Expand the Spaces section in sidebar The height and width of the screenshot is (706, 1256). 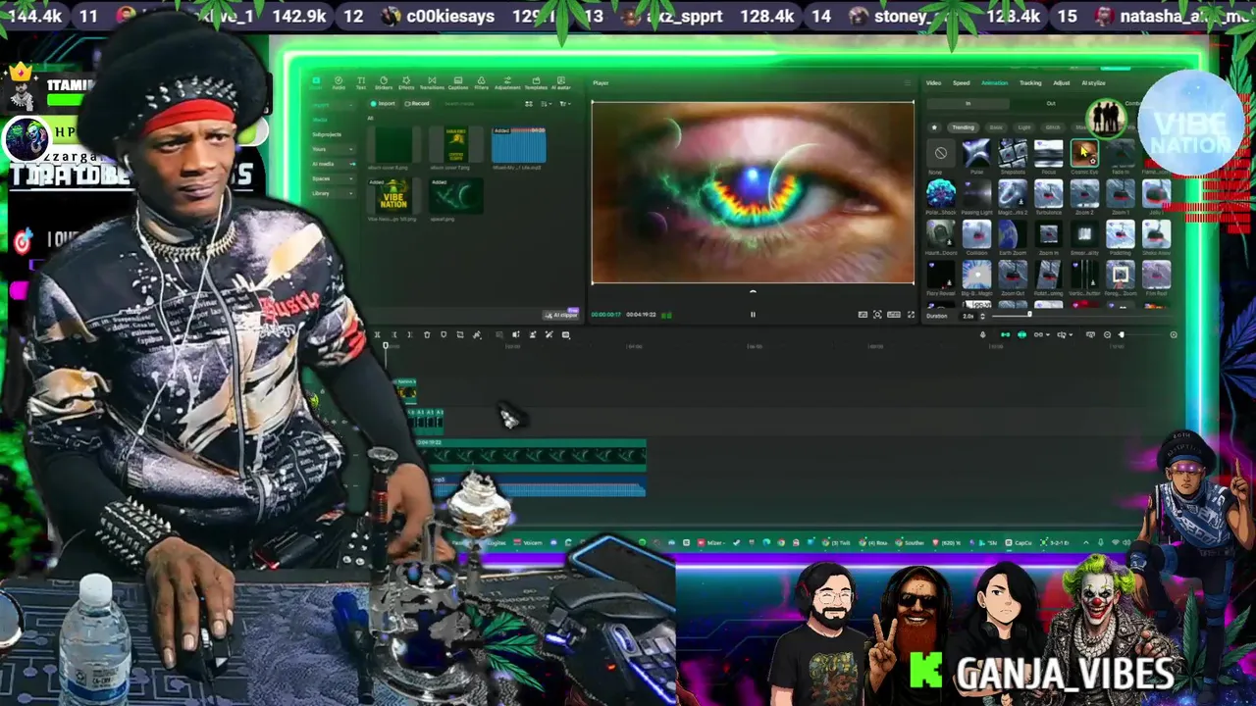[x=332, y=178]
